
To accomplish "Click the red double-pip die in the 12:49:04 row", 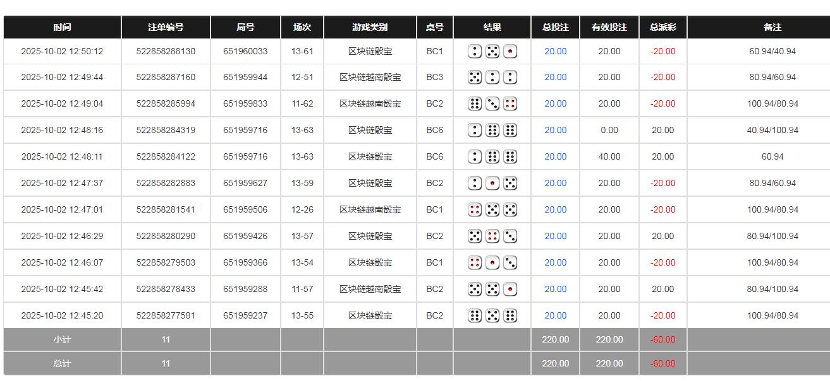I will click(x=510, y=103).
